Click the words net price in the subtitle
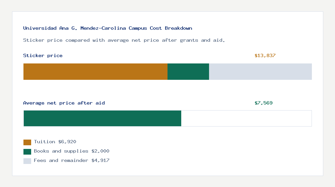The image size is (335, 187). pos(145,40)
